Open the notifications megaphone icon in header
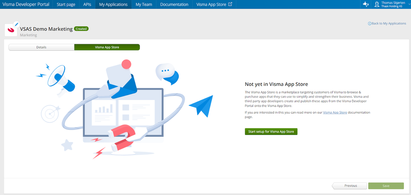 pyautogui.click(x=366, y=4)
